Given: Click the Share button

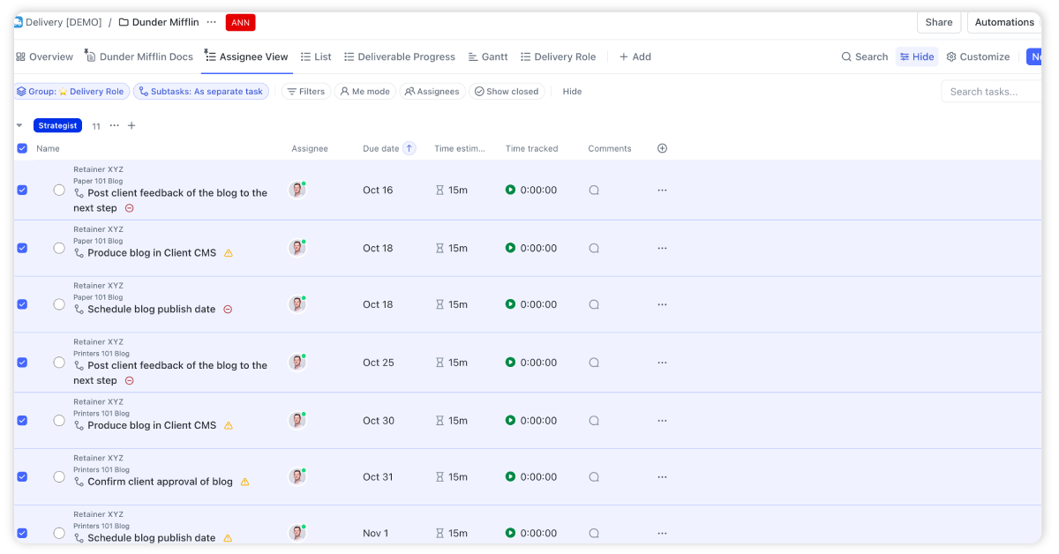Looking at the screenshot, I should pyautogui.click(x=938, y=22).
